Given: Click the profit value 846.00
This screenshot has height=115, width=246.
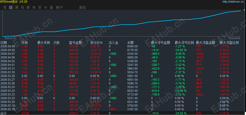Looking at the screenshot, I should 73,50.
